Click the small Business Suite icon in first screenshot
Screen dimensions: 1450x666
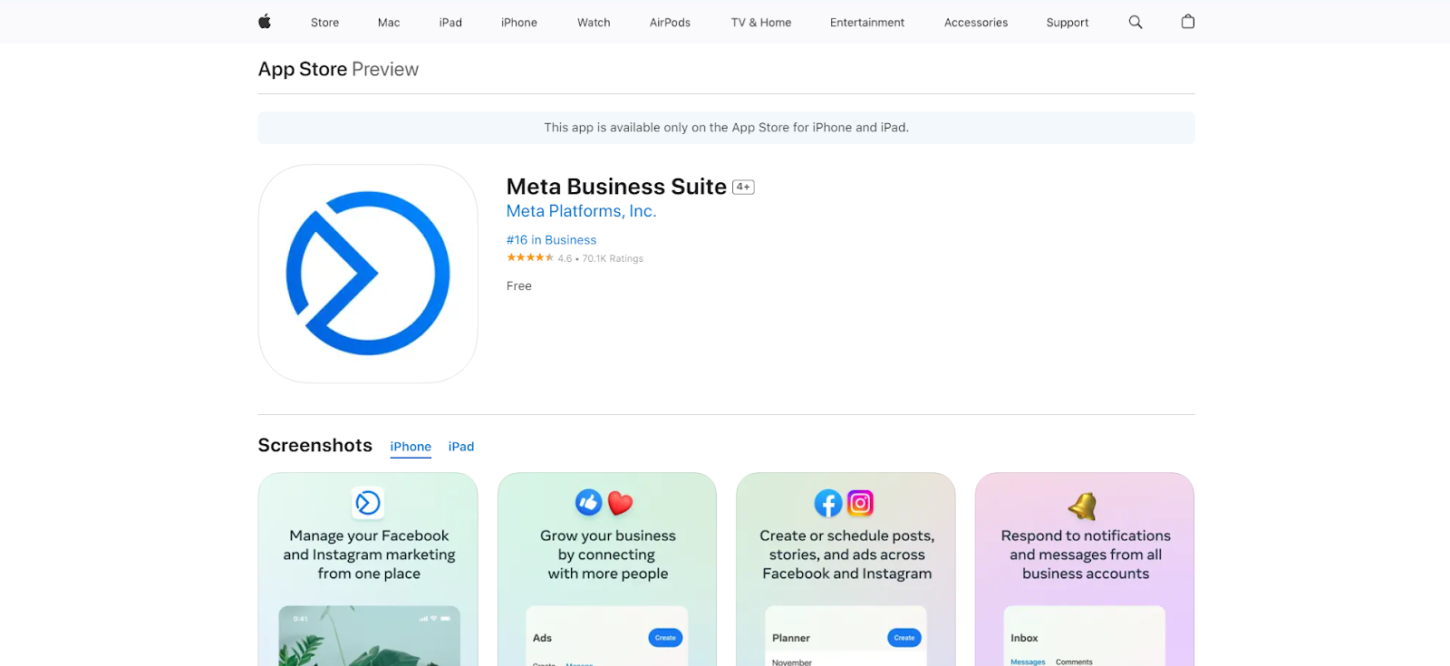[368, 503]
